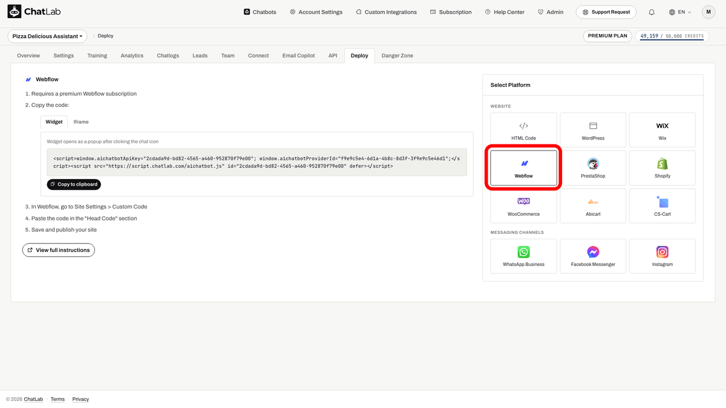Image resolution: width=726 pixels, height=408 pixels.
Task: Click 'Save and publish your site' step
Action: tap(64, 230)
